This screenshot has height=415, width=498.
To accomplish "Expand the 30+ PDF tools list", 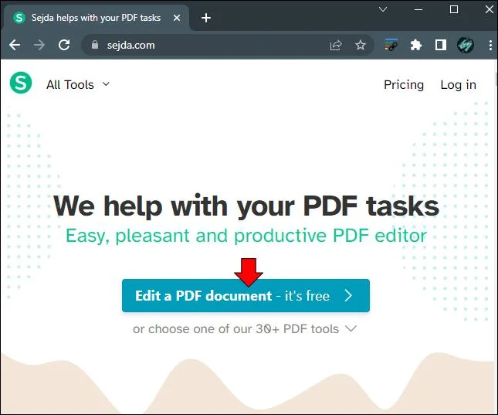I will pos(245,328).
